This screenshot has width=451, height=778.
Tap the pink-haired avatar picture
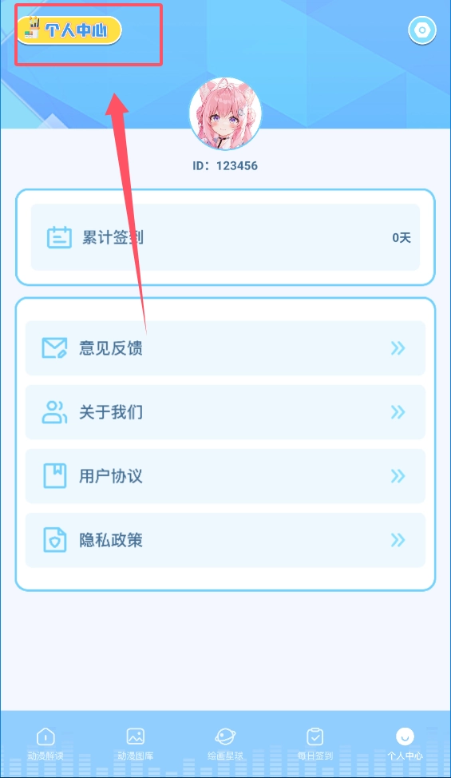225,113
